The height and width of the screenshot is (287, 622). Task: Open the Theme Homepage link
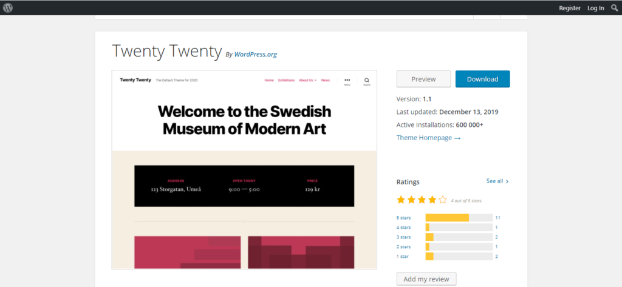tap(428, 138)
